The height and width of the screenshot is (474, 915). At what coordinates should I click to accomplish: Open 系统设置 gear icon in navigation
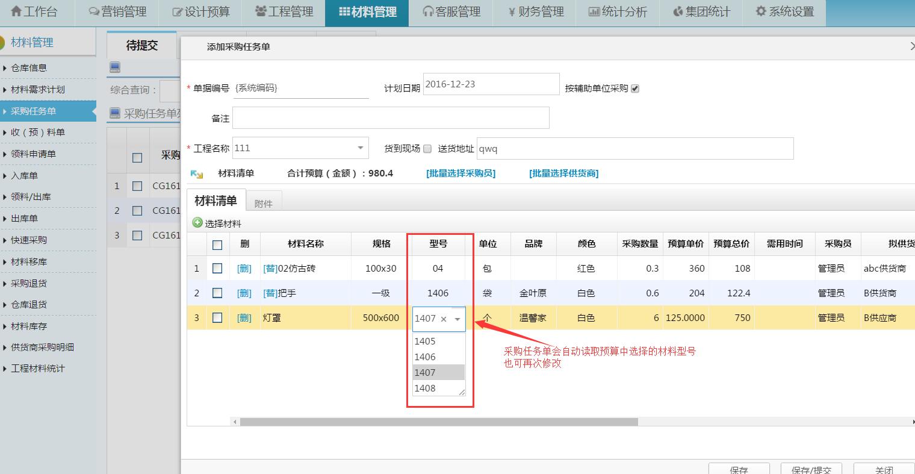tap(761, 11)
